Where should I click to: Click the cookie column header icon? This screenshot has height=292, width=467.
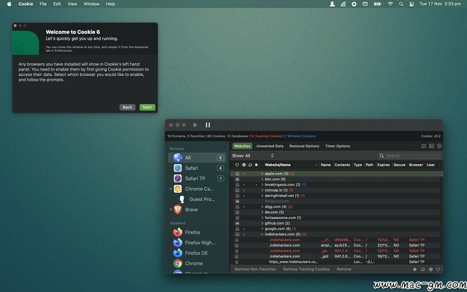[x=244, y=165]
